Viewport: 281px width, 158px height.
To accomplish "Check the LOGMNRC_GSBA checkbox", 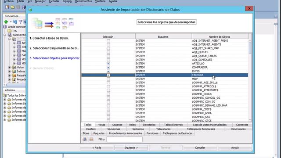I will coord(108,113).
